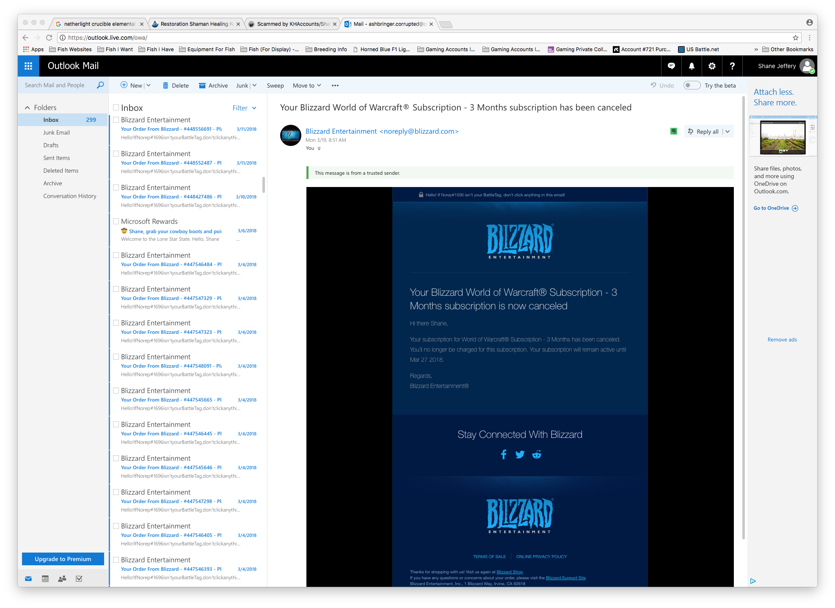The width and height of the screenshot is (835, 608).
Task: Click the help question mark icon
Action: [732, 66]
